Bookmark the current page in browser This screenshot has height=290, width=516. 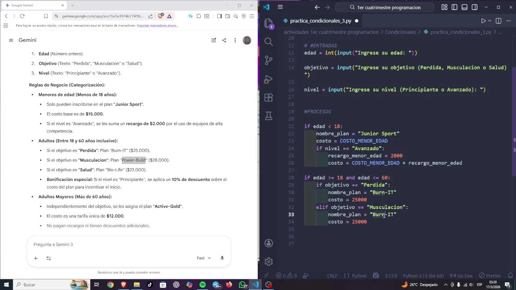point(46,16)
